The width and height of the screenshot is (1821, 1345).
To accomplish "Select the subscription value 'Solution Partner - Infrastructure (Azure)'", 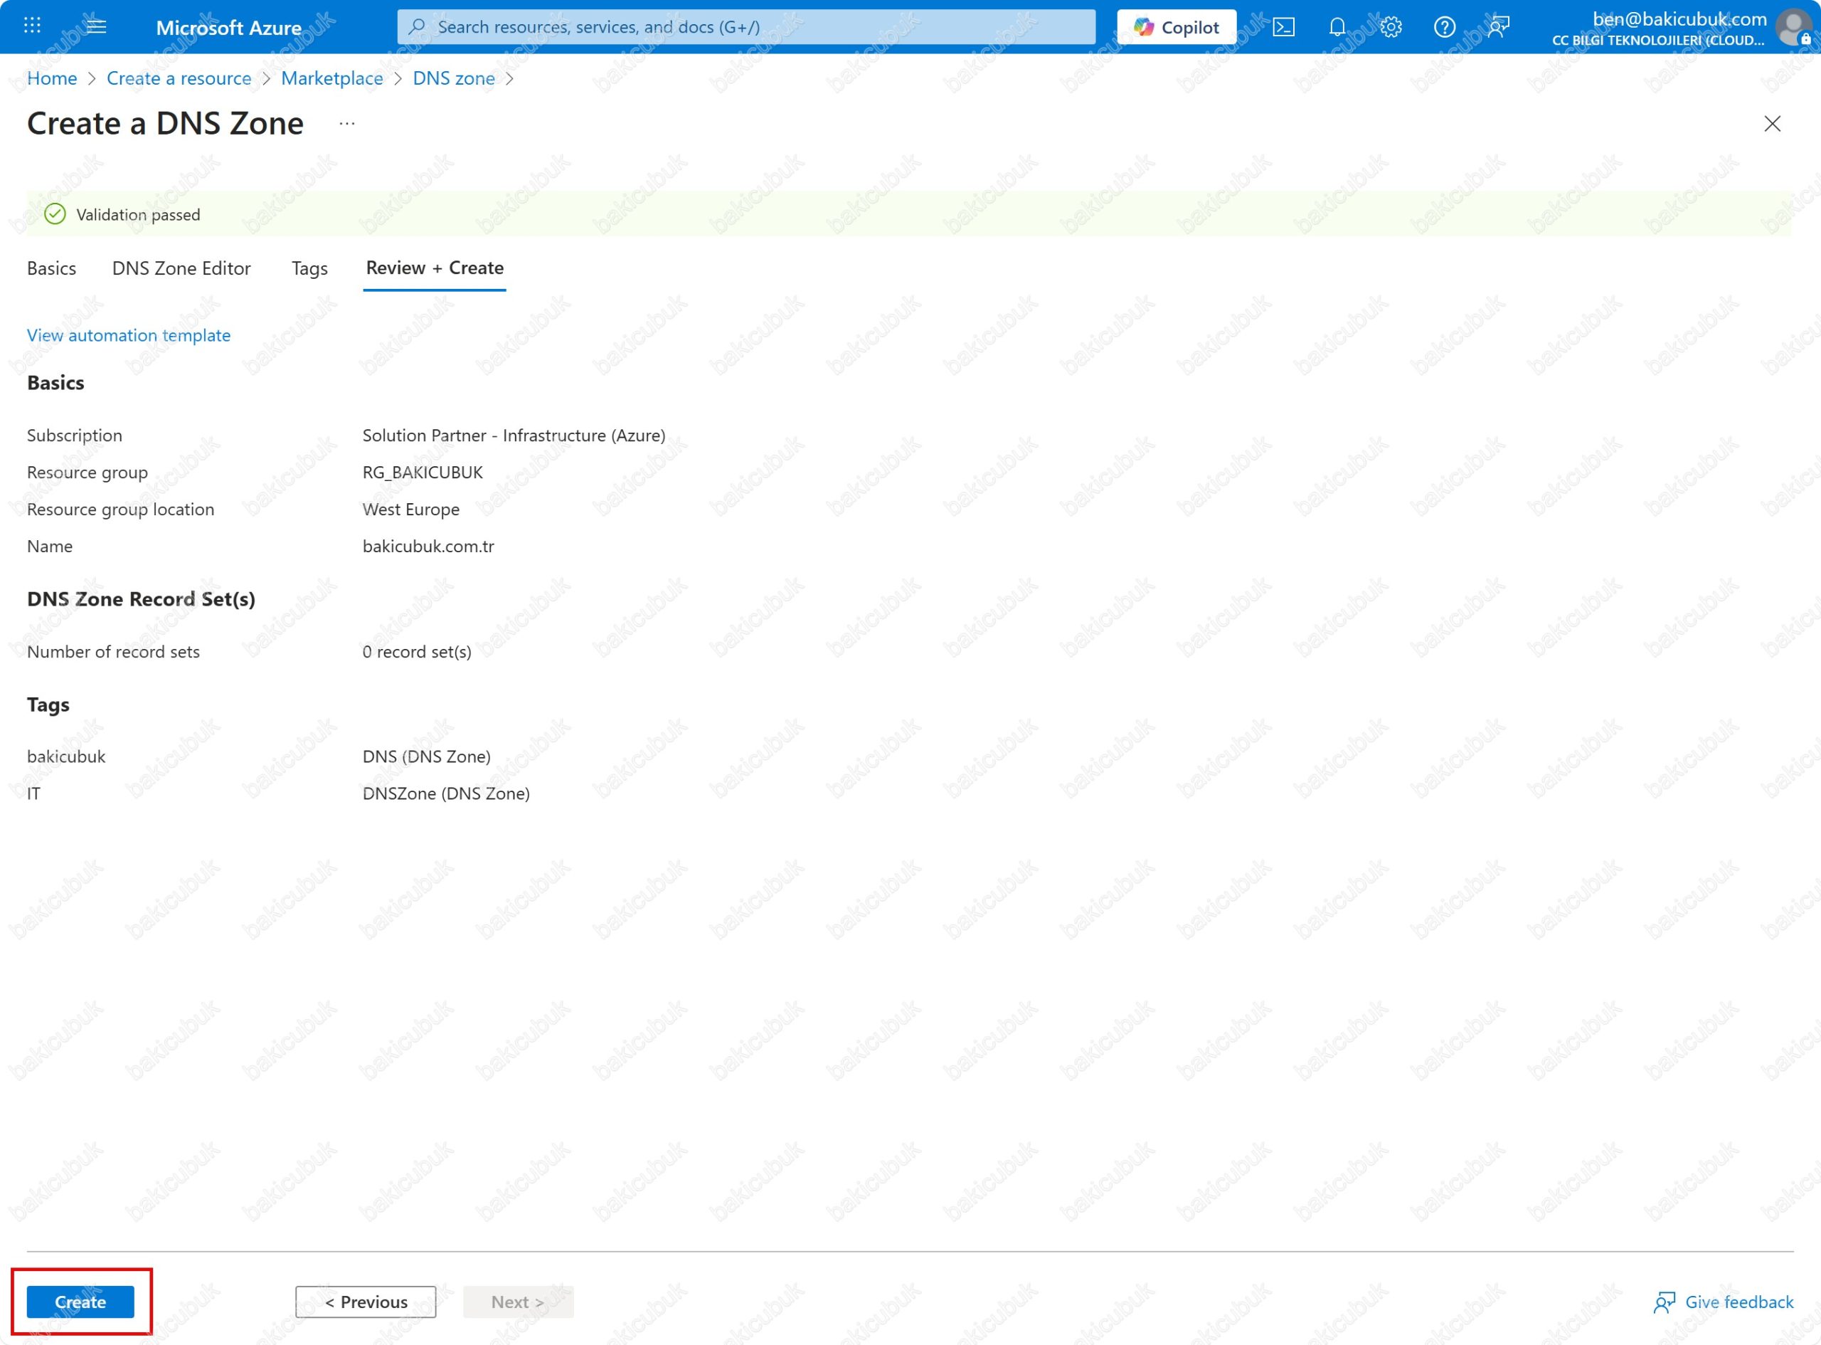I will [514, 436].
